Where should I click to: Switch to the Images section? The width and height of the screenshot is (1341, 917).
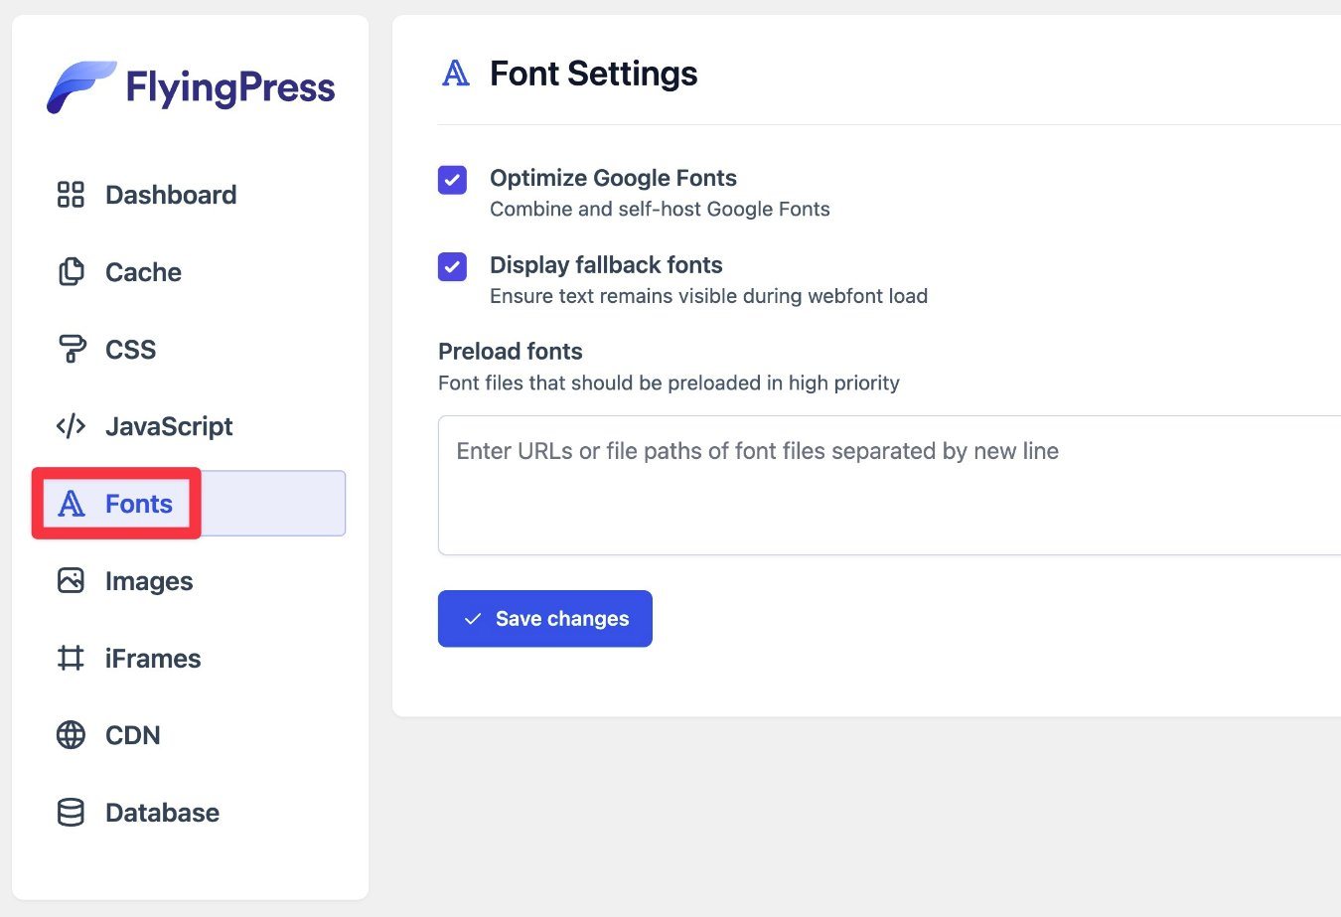click(149, 581)
